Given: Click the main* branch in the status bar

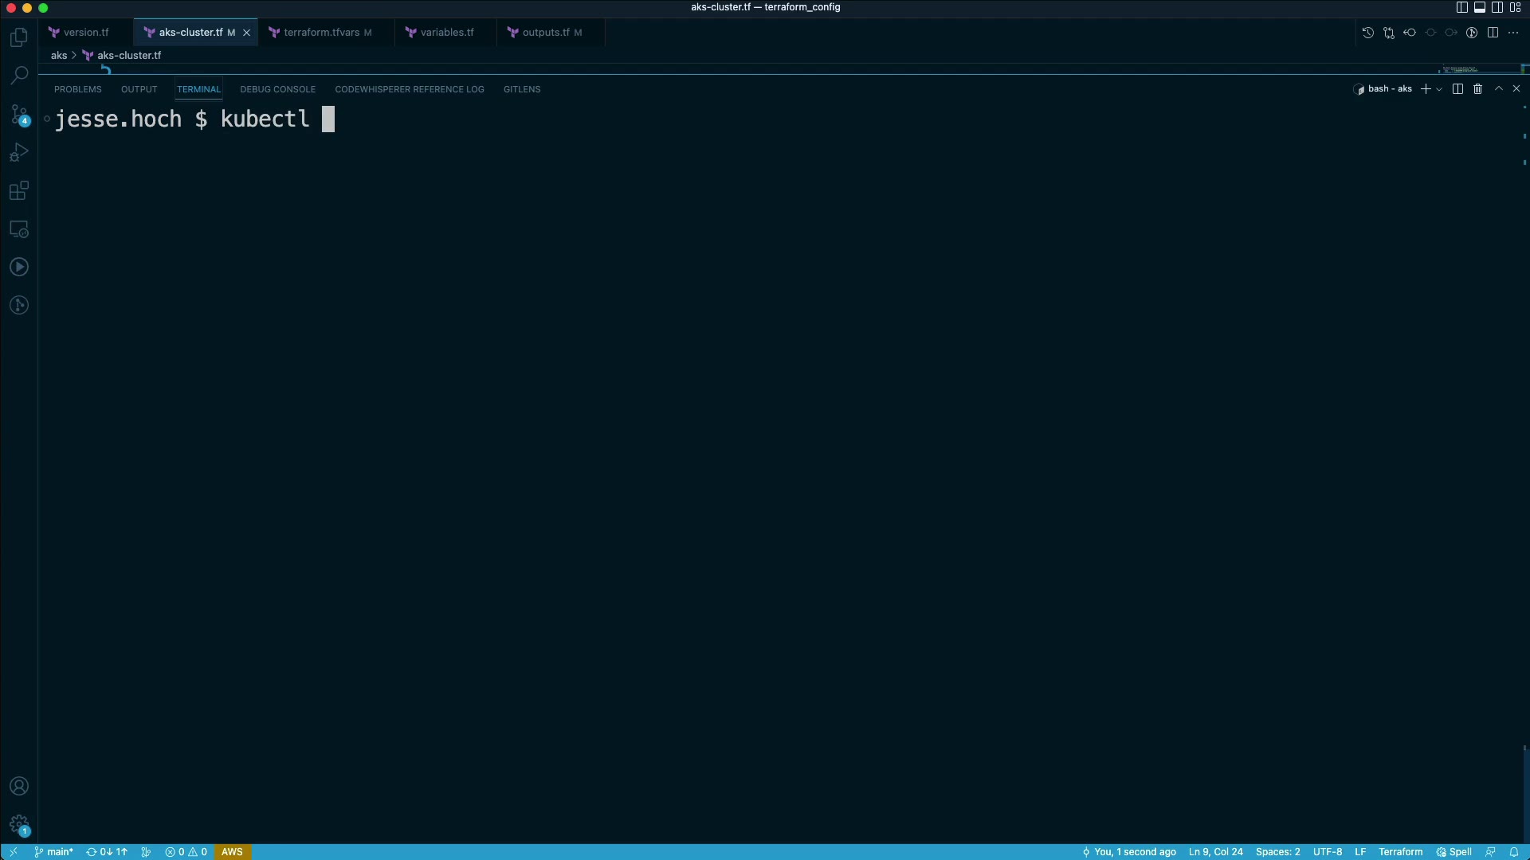Looking at the screenshot, I should click(x=54, y=852).
